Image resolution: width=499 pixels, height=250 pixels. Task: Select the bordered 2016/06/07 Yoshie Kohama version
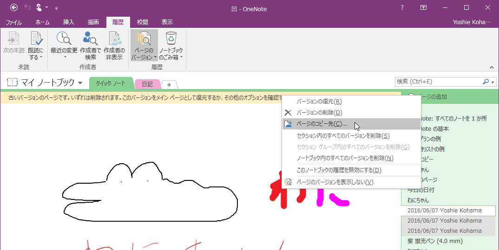pyautogui.click(x=448, y=210)
